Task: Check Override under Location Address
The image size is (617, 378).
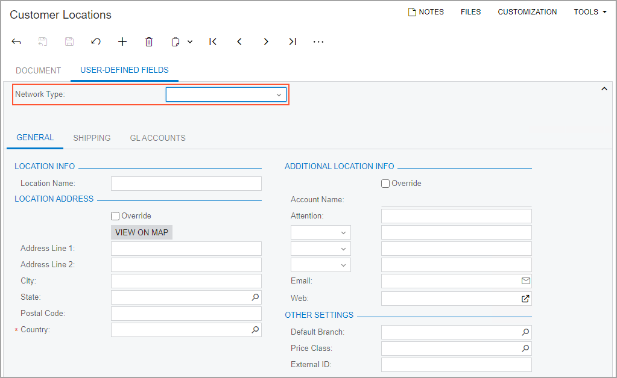Action: coord(115,215)
